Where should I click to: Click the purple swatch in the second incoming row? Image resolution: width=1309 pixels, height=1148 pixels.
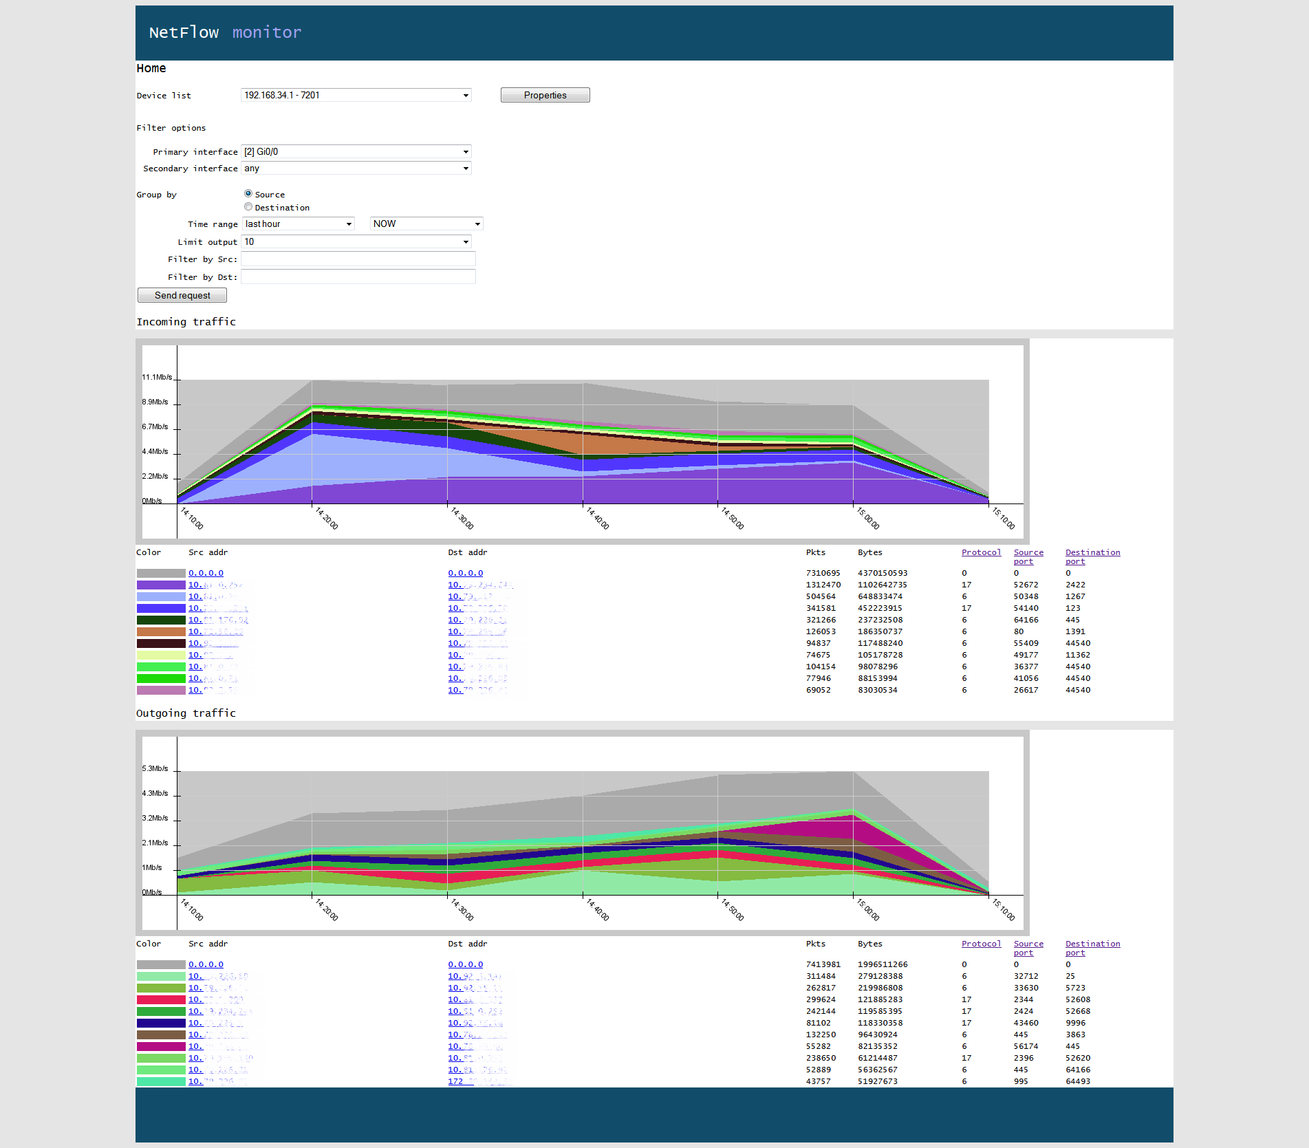pos(160,584)
